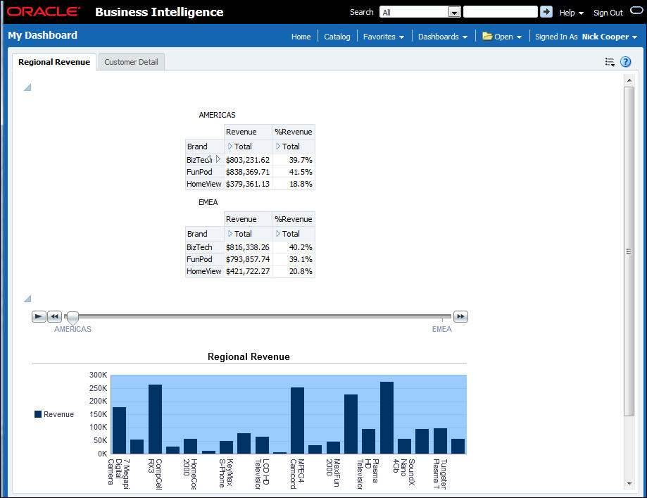Image resolution: width=647 pixels, height=498 pixels.
Task: Click the search go arrow button
Action: click(x=546, y=12)
